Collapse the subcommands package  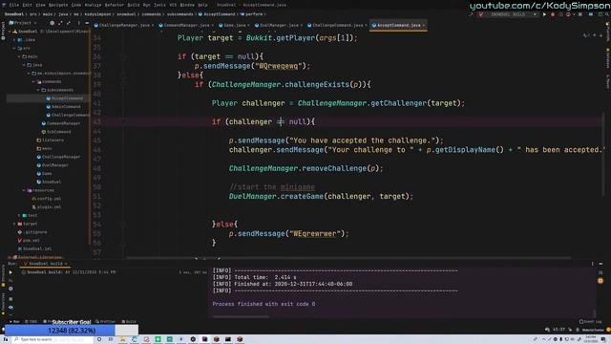pyautogui.click(x=38, y=90)
